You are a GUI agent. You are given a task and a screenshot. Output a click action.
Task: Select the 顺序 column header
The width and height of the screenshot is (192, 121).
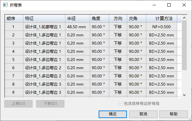pos(14,19)
